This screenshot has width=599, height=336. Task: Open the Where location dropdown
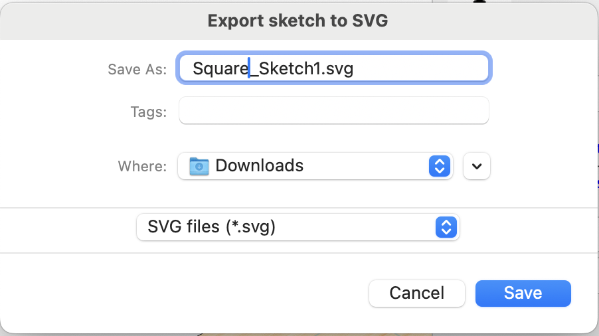click(315, 166)
